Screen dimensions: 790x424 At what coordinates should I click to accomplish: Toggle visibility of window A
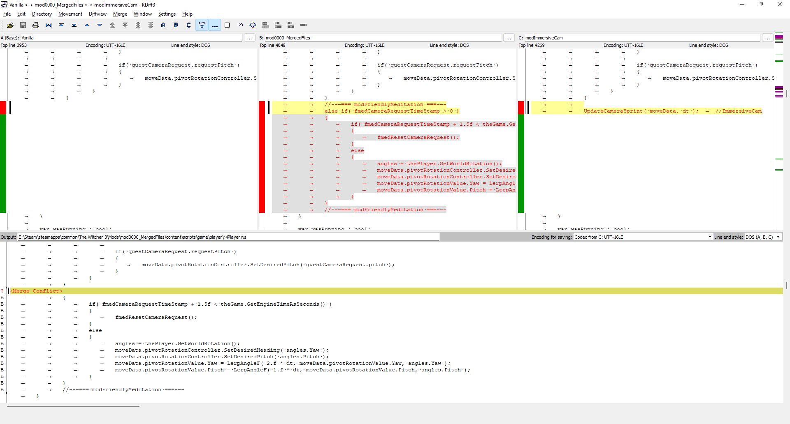tap(266, 25)
